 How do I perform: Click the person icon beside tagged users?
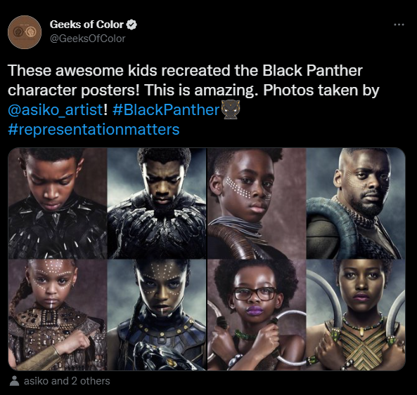pyautogui.click(x=14, y=381)
